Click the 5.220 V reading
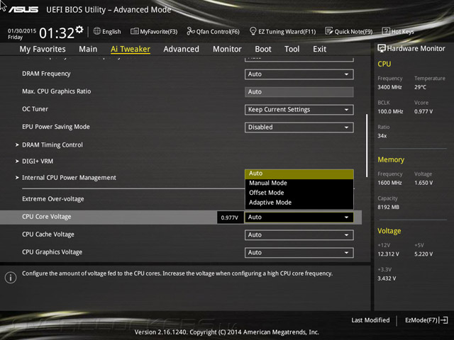 tap(423, 254)
